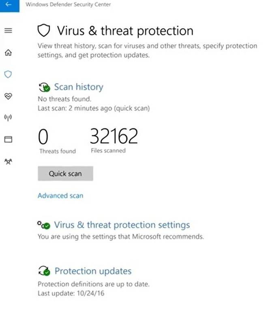The image size is (268, 311).
Task: Select the shield Virus protection sidebar icon
Action: 8,75
